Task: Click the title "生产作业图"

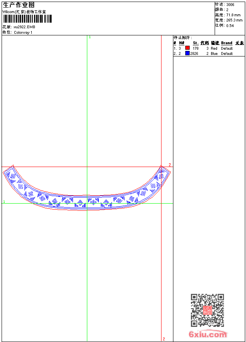Action: coord(19,5)
